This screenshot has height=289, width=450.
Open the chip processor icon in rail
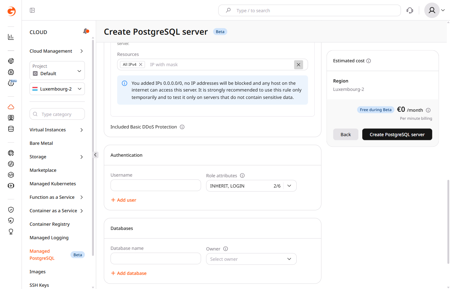point(11,61)
